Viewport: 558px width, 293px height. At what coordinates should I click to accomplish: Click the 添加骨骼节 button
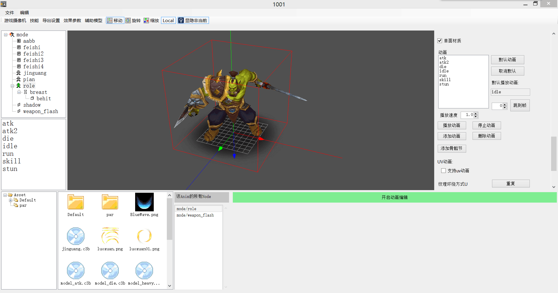pos(452,149)
